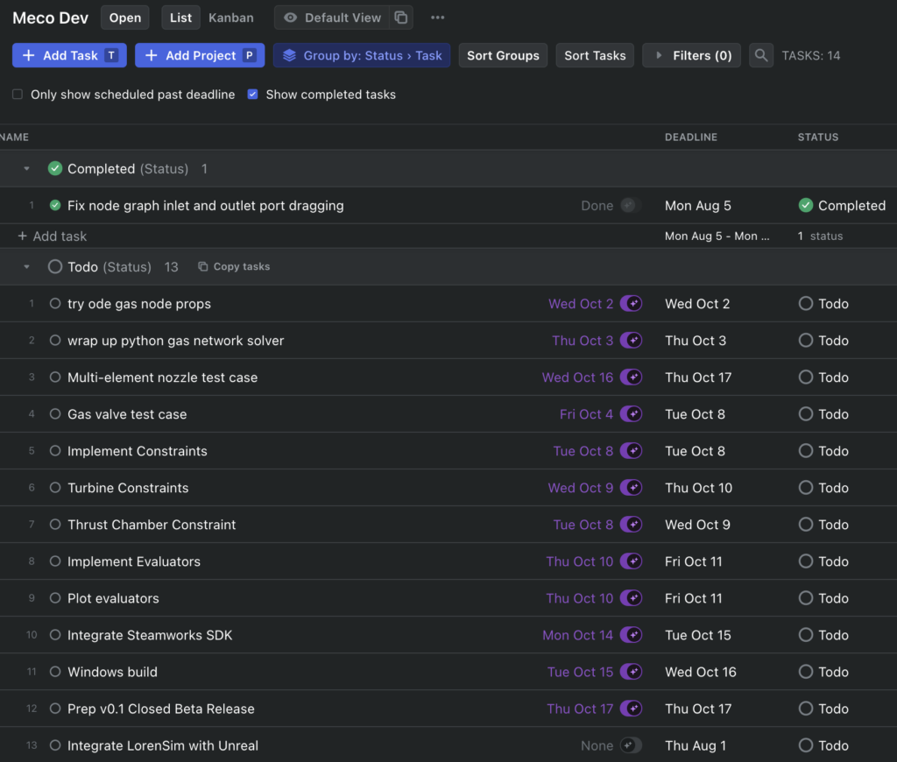Viewport: 897px width, 762px height.
Task: Open task Plot evaluators
Action: [113, 598]
